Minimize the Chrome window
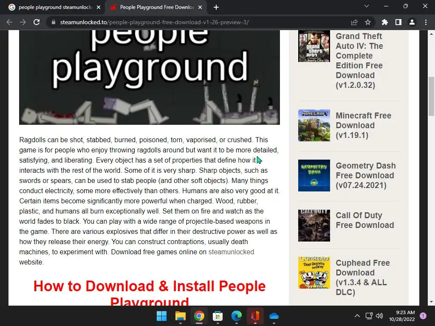 pyautogui.click(x=386, y=6)
